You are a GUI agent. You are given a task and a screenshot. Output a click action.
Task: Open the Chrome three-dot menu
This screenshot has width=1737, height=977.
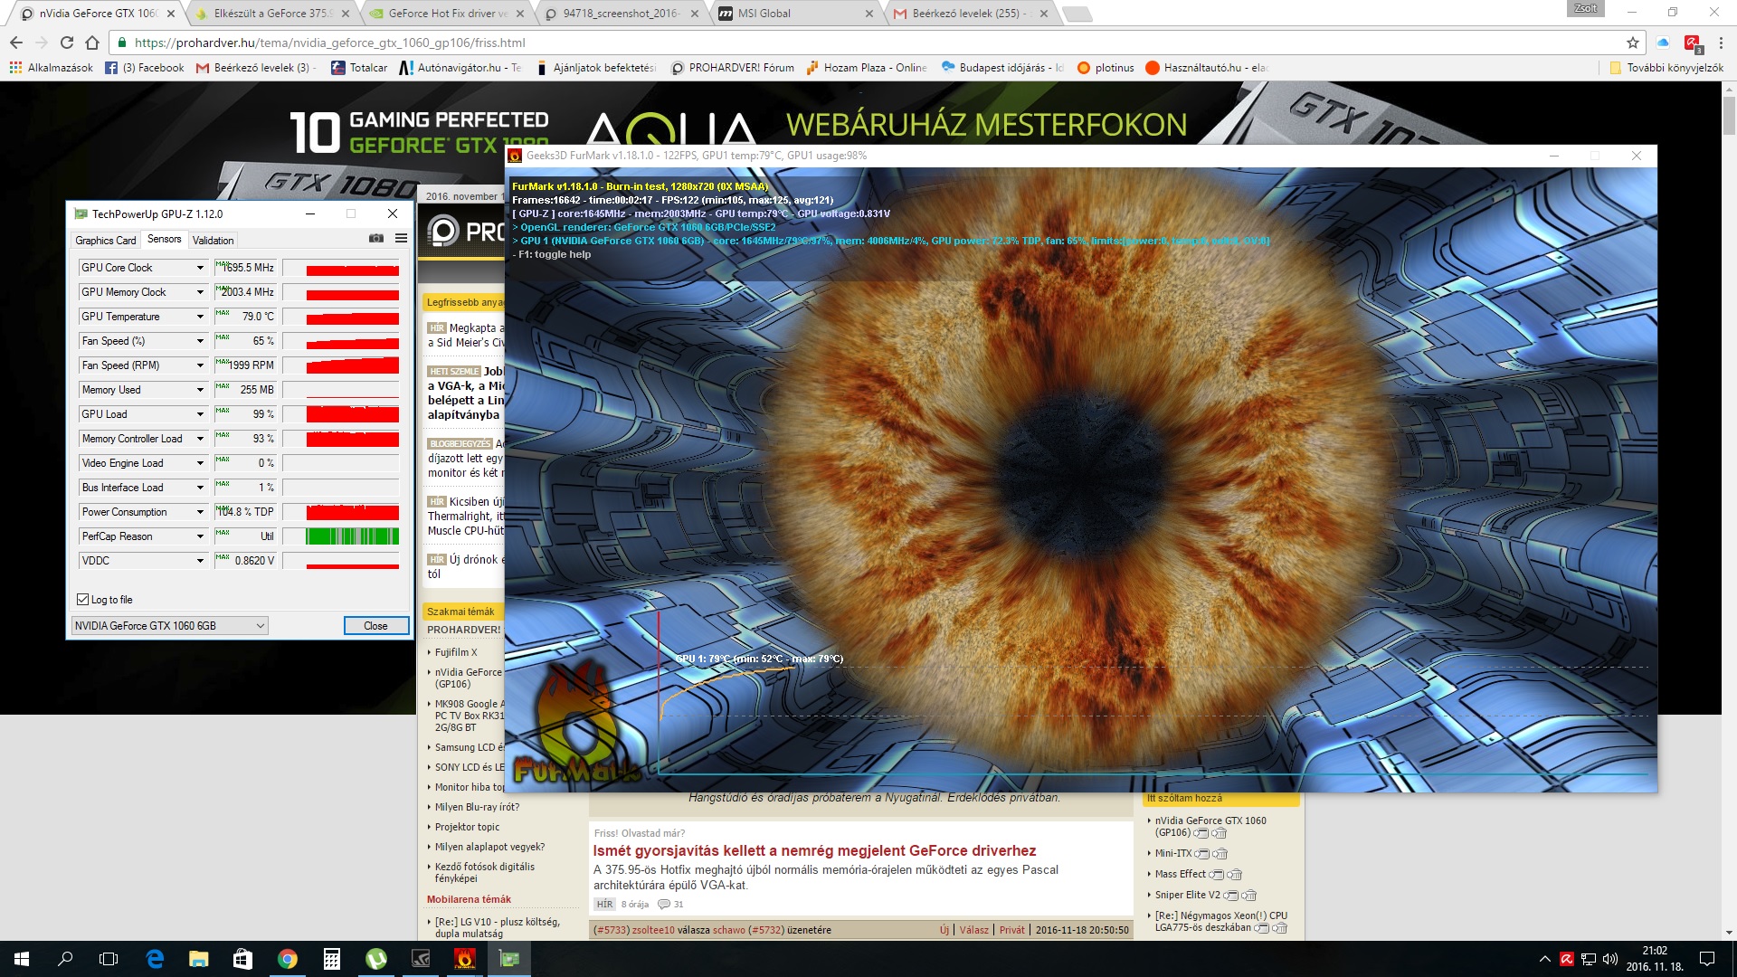(x=1721, y=43)
